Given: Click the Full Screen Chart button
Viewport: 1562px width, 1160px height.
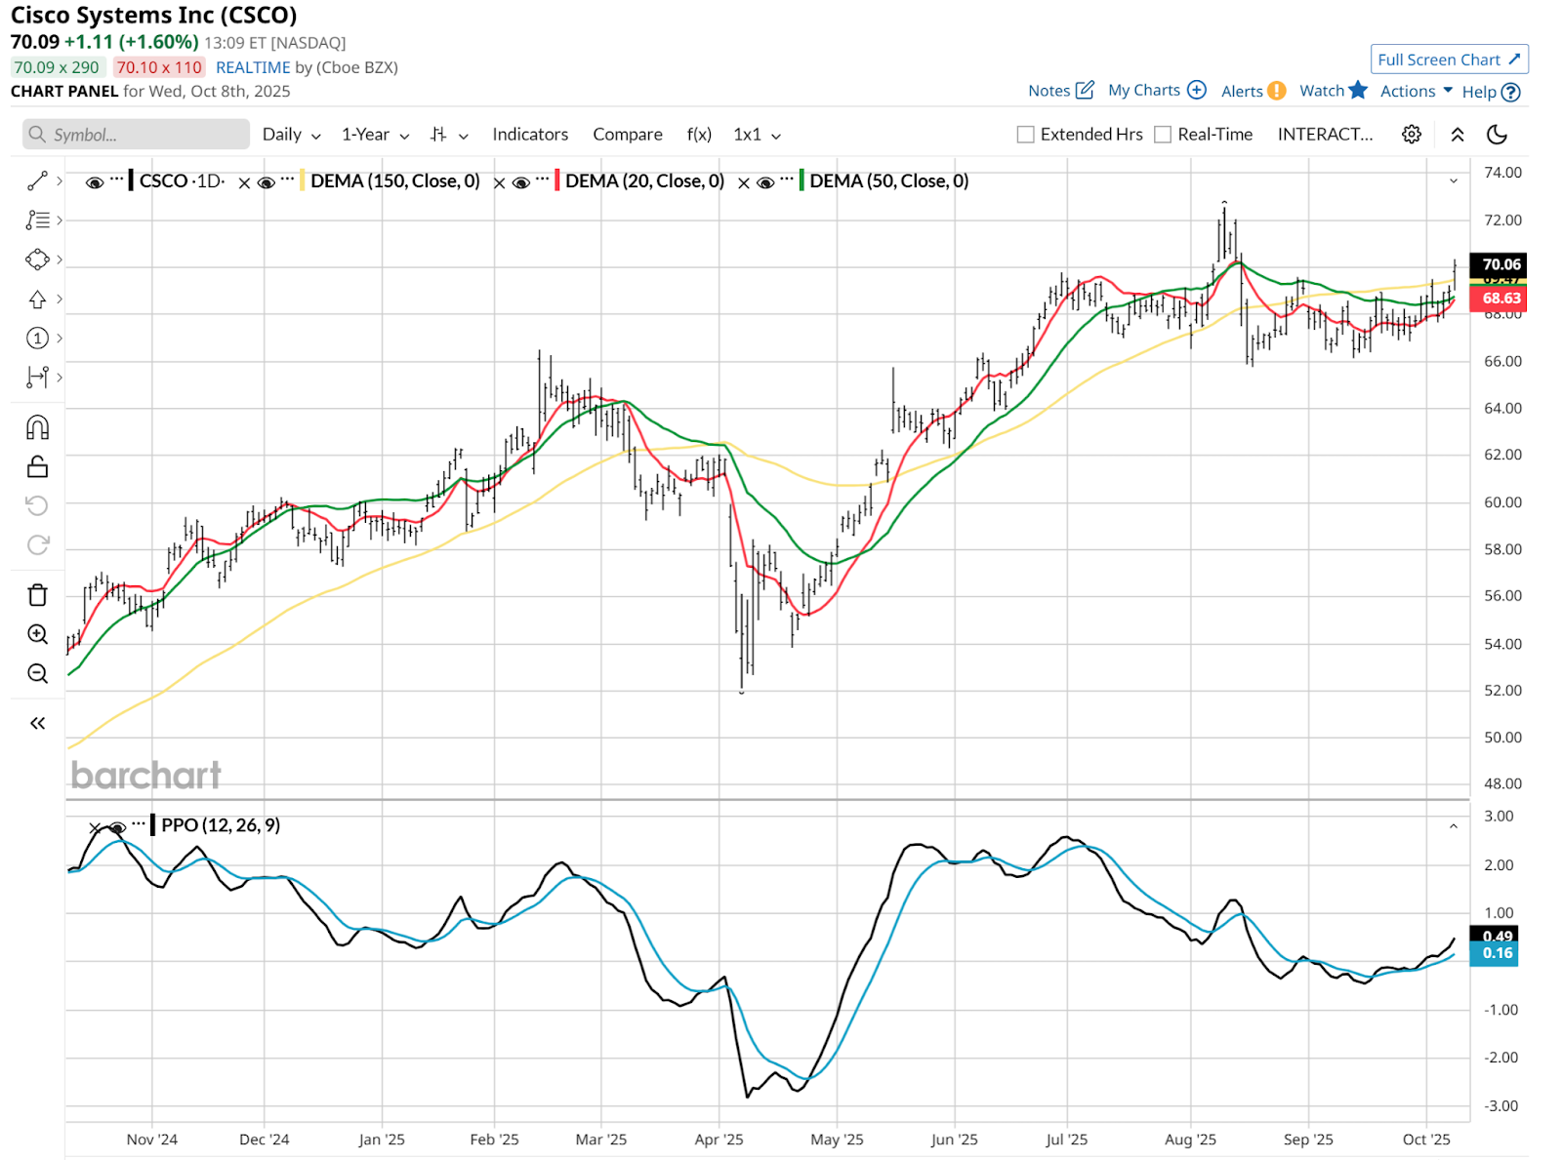Looking at the screenshot, I should tap(1449, 60).
